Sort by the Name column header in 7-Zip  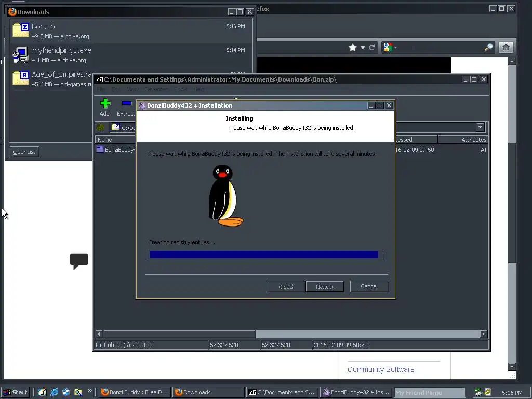pos(116,139)
